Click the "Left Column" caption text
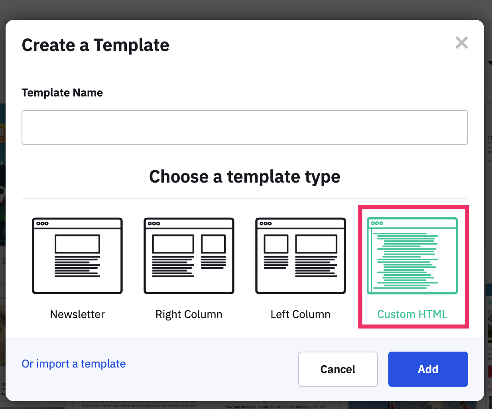Image resolution: width=492 pixels, height=409 pixels. (301, 314)
